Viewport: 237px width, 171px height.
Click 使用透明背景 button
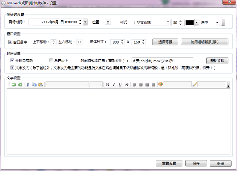pyautogui.click(x=205, y=42)
